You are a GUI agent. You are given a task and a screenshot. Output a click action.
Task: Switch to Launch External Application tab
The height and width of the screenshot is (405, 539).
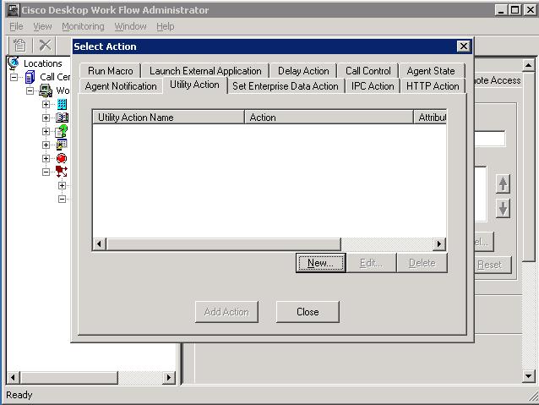tap(205, 71)
